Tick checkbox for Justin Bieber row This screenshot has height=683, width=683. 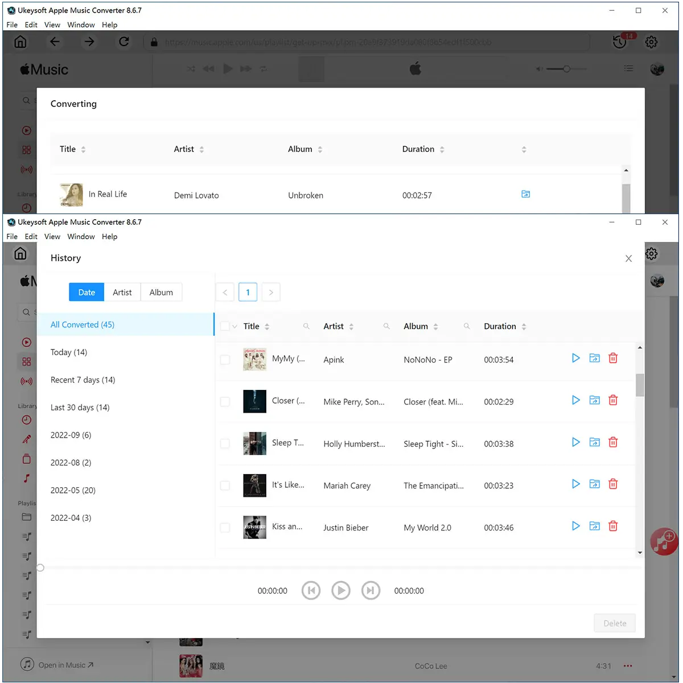225,528
